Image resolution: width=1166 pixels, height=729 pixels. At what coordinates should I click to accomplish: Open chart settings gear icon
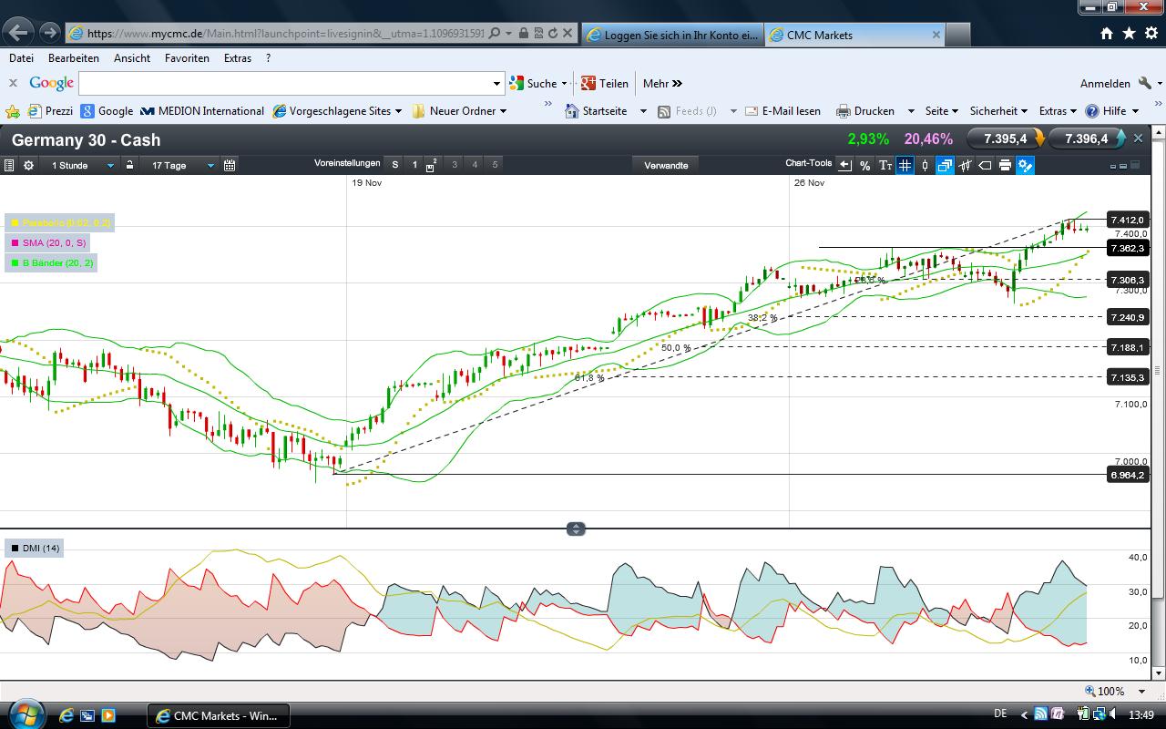(29, 165)
